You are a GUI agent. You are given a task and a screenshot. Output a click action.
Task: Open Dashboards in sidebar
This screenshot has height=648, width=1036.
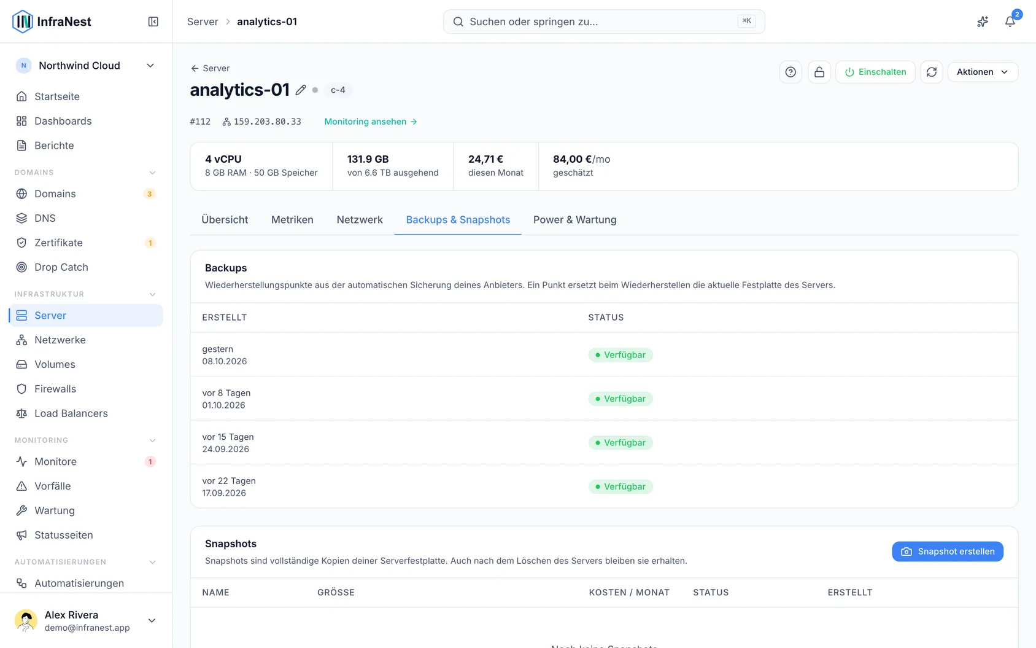[x=86, y=121]
